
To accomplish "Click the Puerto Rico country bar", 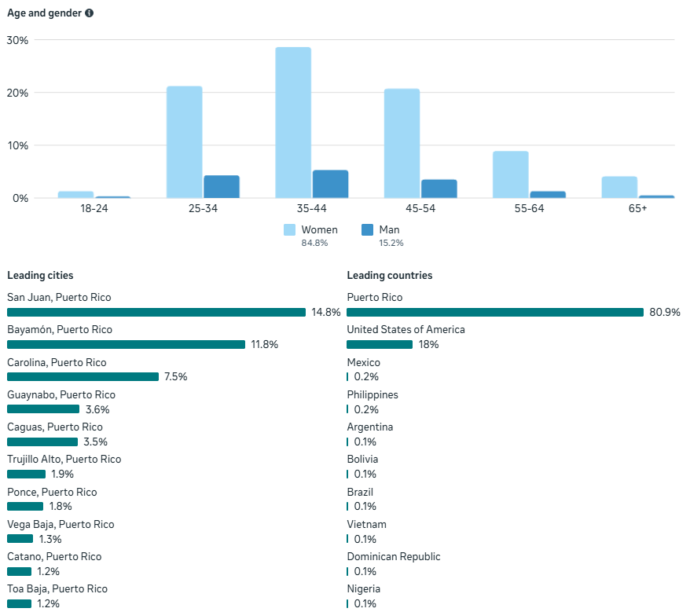I will pyautogui.click(x=495, y=312).
